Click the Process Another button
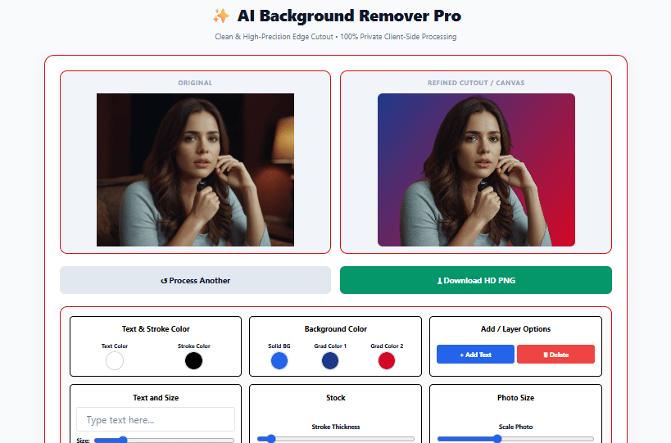Screen dimensions: 671x443 195,280
